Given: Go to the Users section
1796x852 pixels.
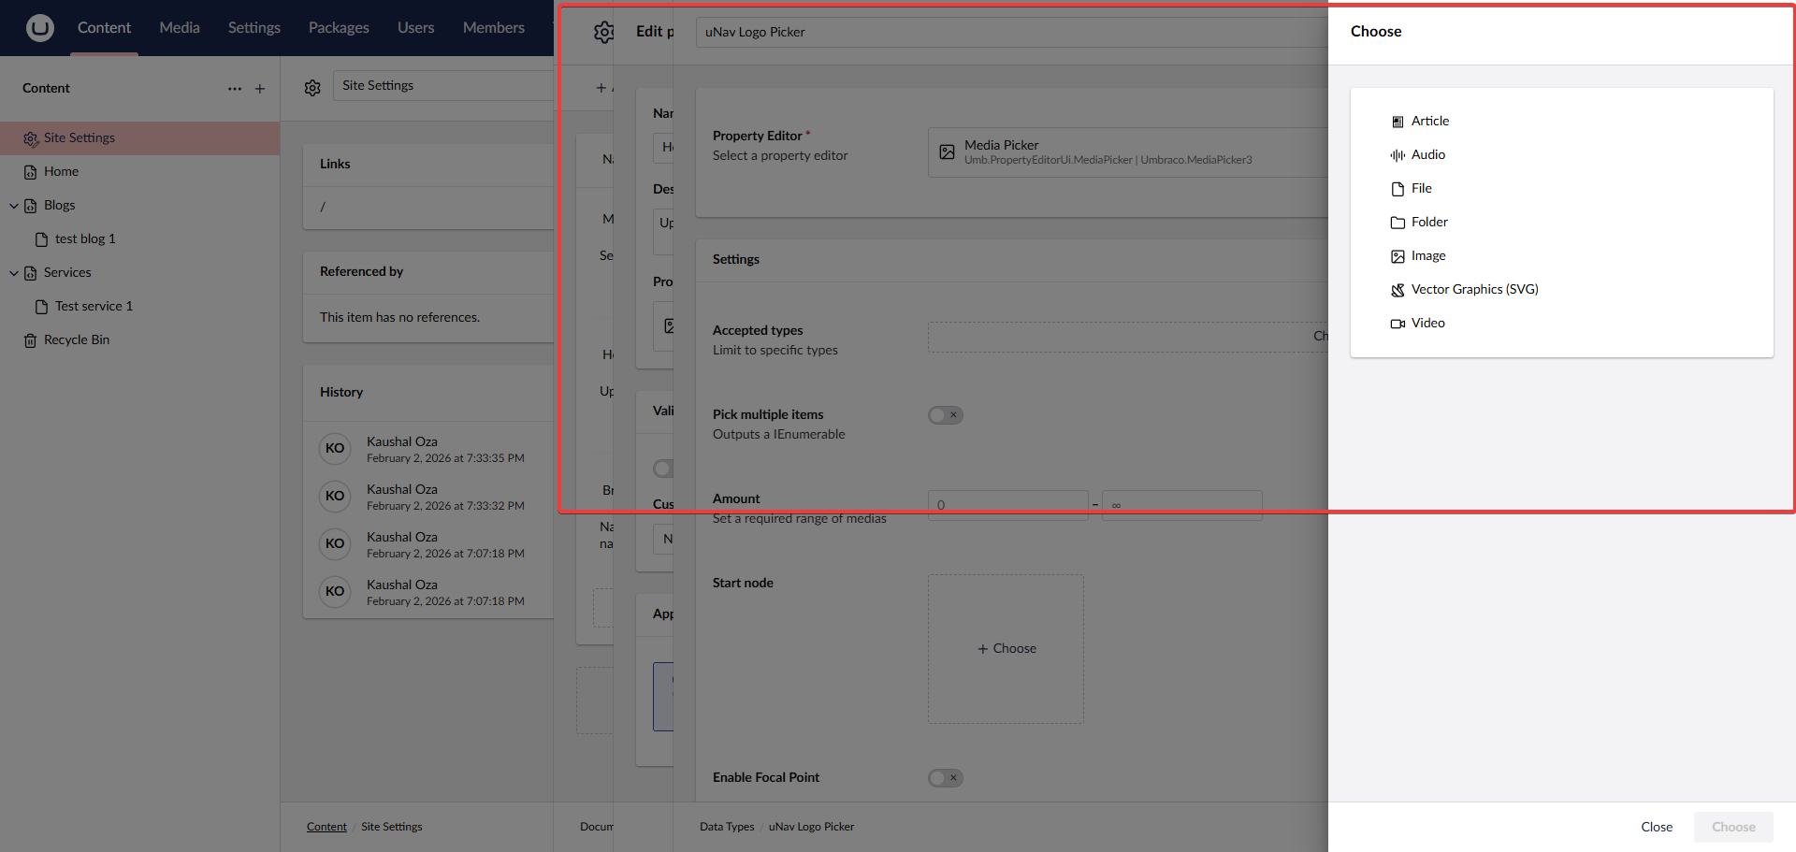Looking at the screenshot, I should point(415,28).
